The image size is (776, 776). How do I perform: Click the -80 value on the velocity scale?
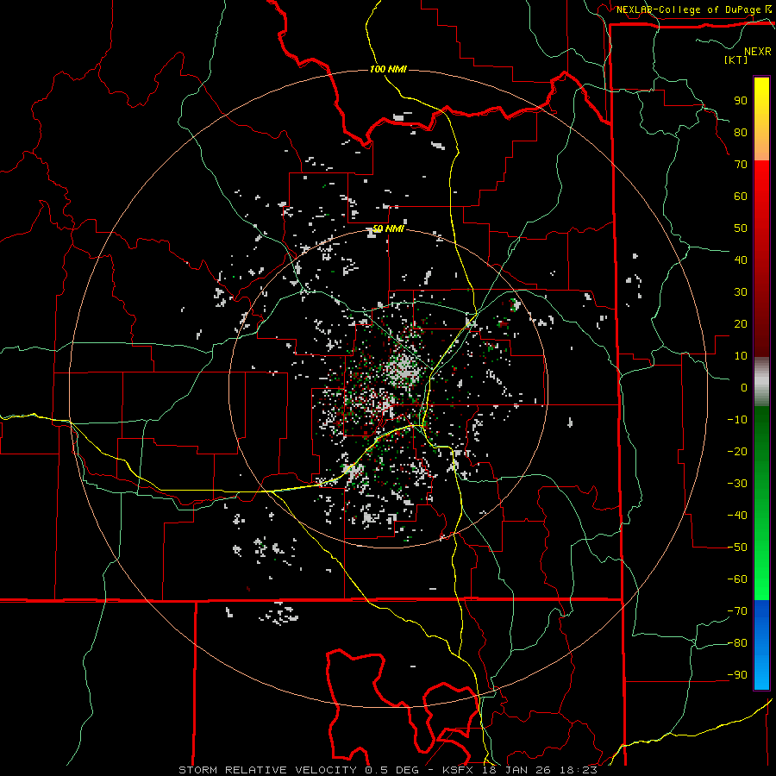click(x=737, y=643)
